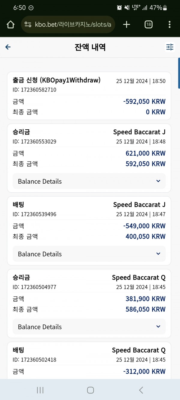Open the 출금 신청 withdrawal entry

click(x=89, y=96)
